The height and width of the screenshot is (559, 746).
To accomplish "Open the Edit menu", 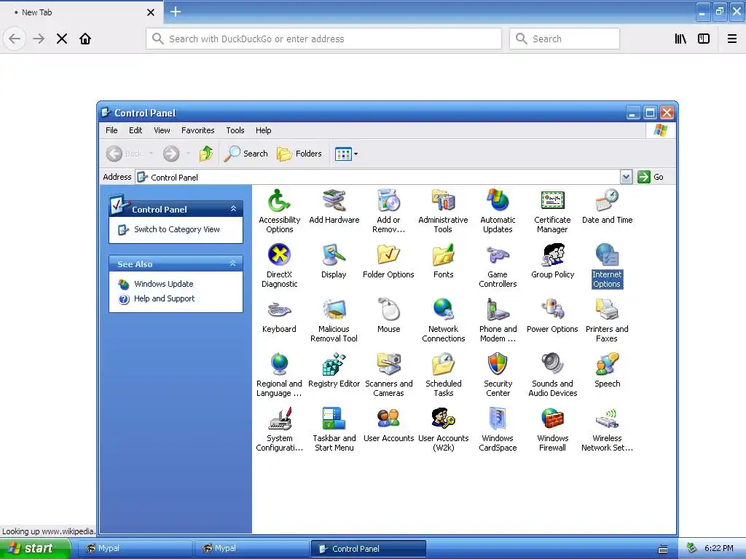I will (x=136, y=130).
